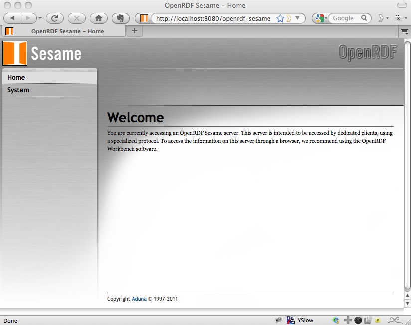The height and width of the screenshot is (325, 411).
Task: Open the Google search engine selector
Action: click(x=321, y=18)
